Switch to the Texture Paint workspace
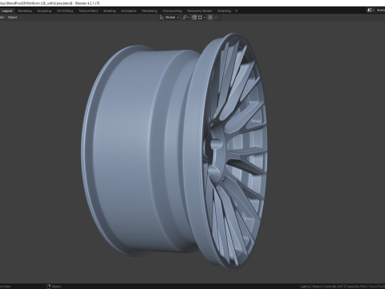The width and height of the screenshot is (385, 289). tap(88, 11)
